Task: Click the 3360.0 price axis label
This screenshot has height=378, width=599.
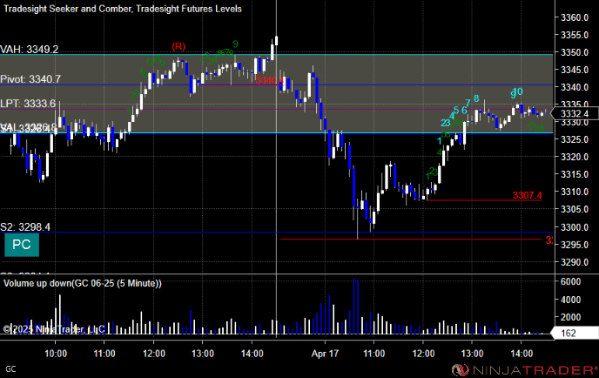Action: click(x=575, y=17)
